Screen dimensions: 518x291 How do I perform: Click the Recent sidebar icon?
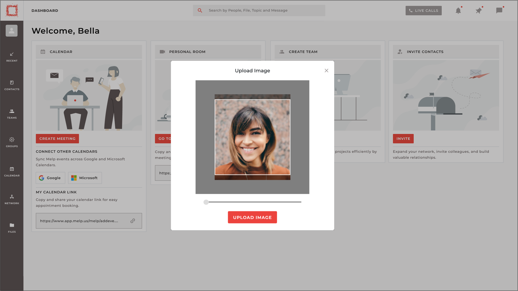point(12,57)
